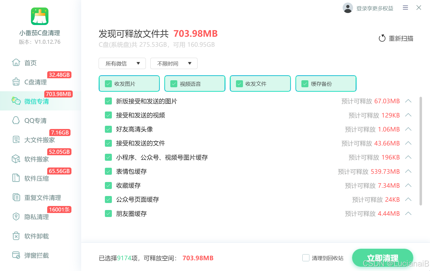Click the shield icon beside 隐私清理
The width and height of the screenshot is (430, 271).
point(16,216)
